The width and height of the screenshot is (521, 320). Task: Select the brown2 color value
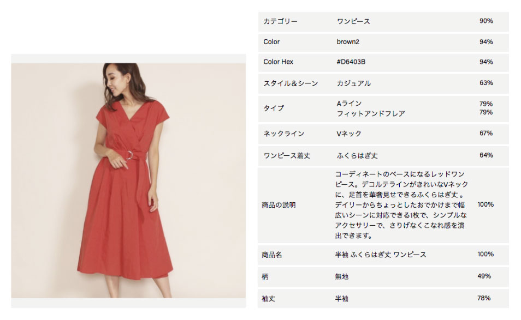pos(348,42)
